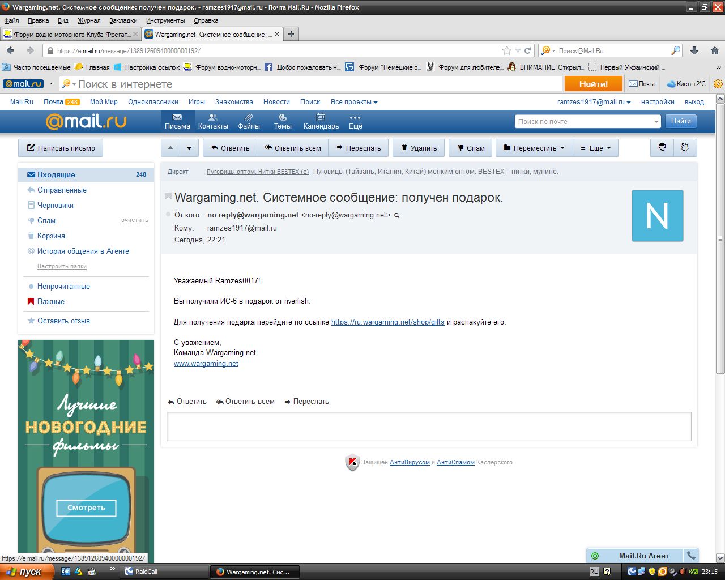Expand the Все проекты menu
725x580 pixels.
[x=354, y=102]
